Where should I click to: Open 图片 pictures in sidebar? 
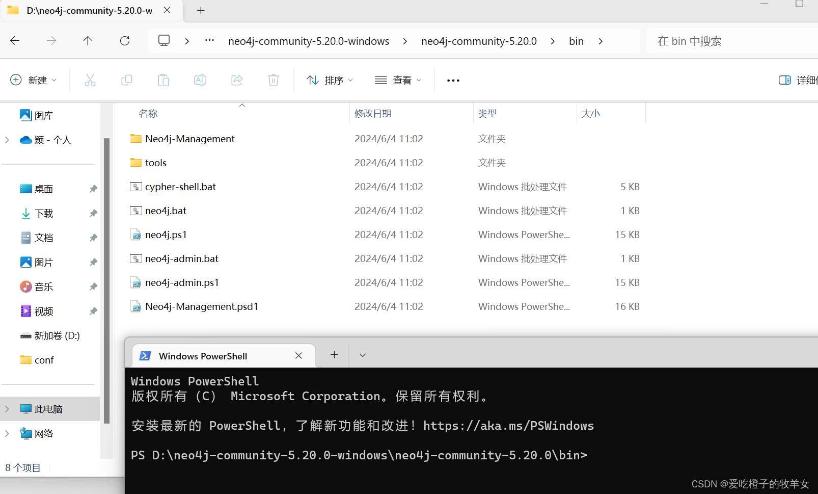click(x=36, y=262)
